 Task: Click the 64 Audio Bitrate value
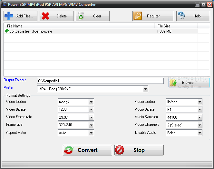click(169, 110)
